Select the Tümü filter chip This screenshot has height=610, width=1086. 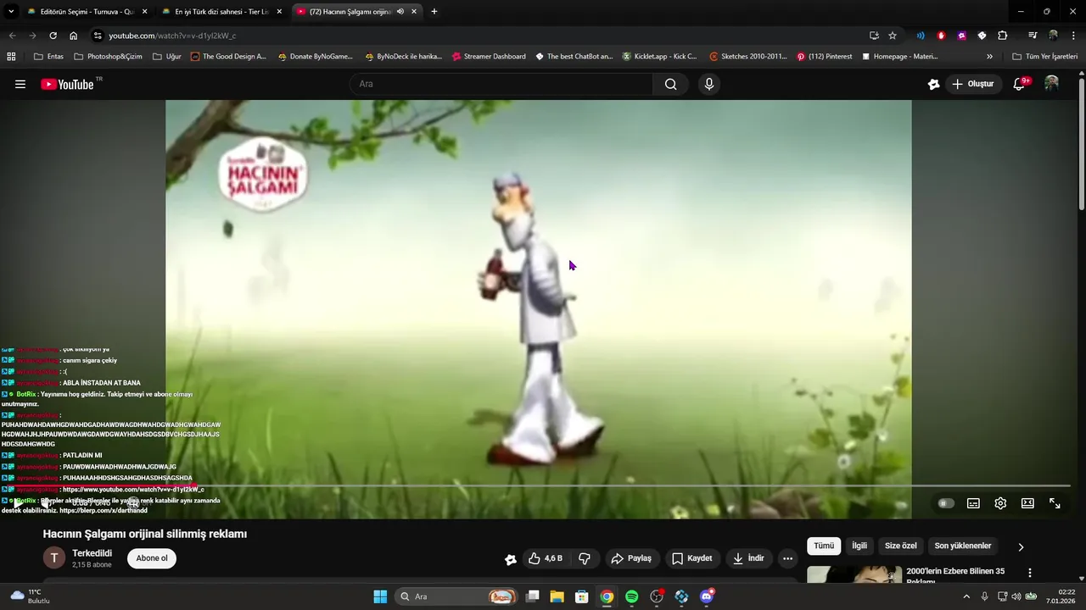click(x=824, y=546)
